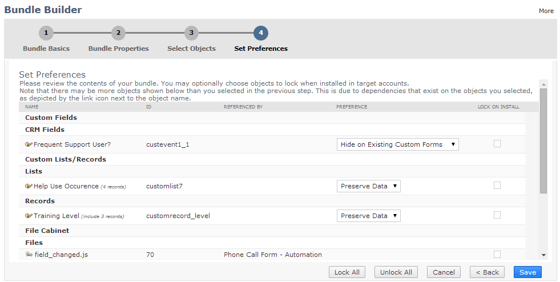This screenshot has width=560, height=282.
Task: Open Preserve Data dropdown for Help Use Occurence
Action: 368,186
